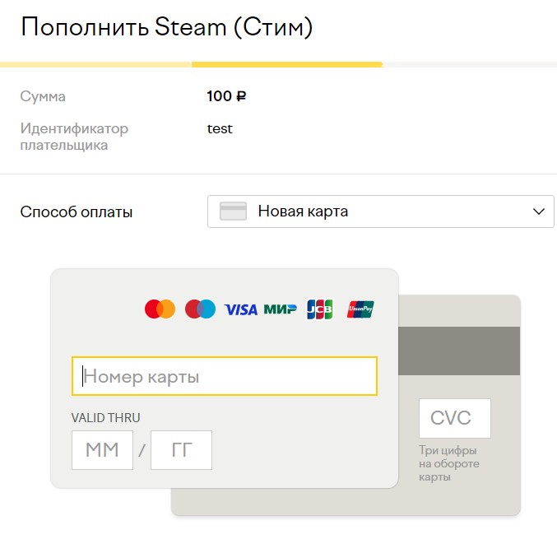Image resolution: width=557 pixels, height=539 pixels.
Task: Click the ММ expiry month field
Action: coord(102,450)
